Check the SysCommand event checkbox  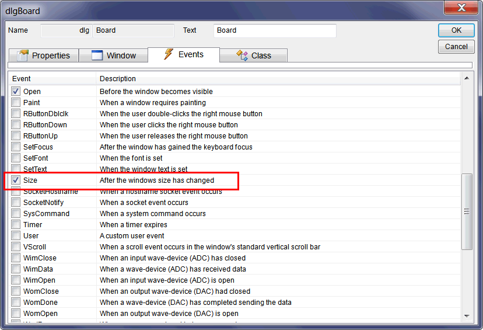click(16, 213)
